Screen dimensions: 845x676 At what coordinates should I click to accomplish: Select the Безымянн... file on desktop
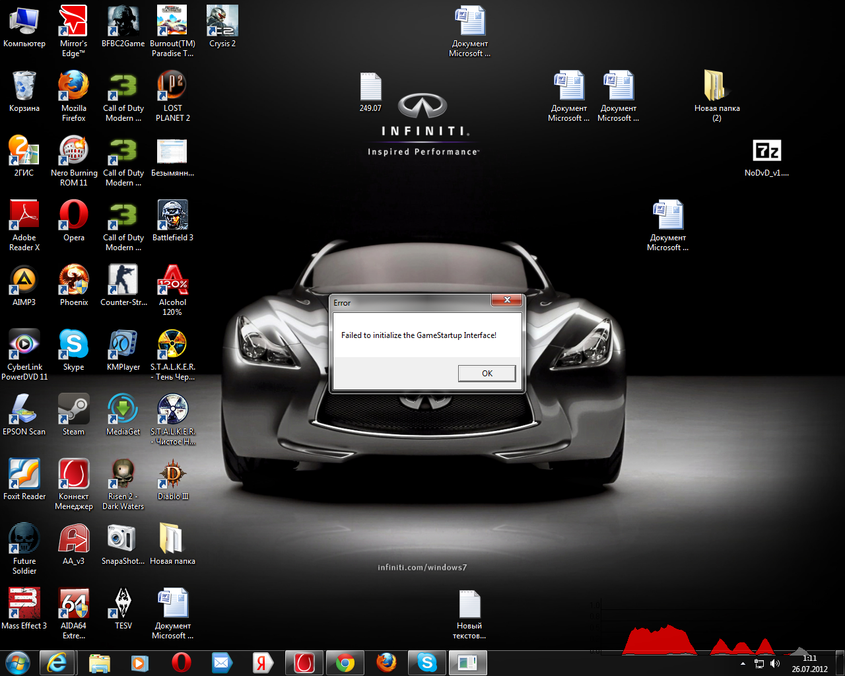coord(172,156)
